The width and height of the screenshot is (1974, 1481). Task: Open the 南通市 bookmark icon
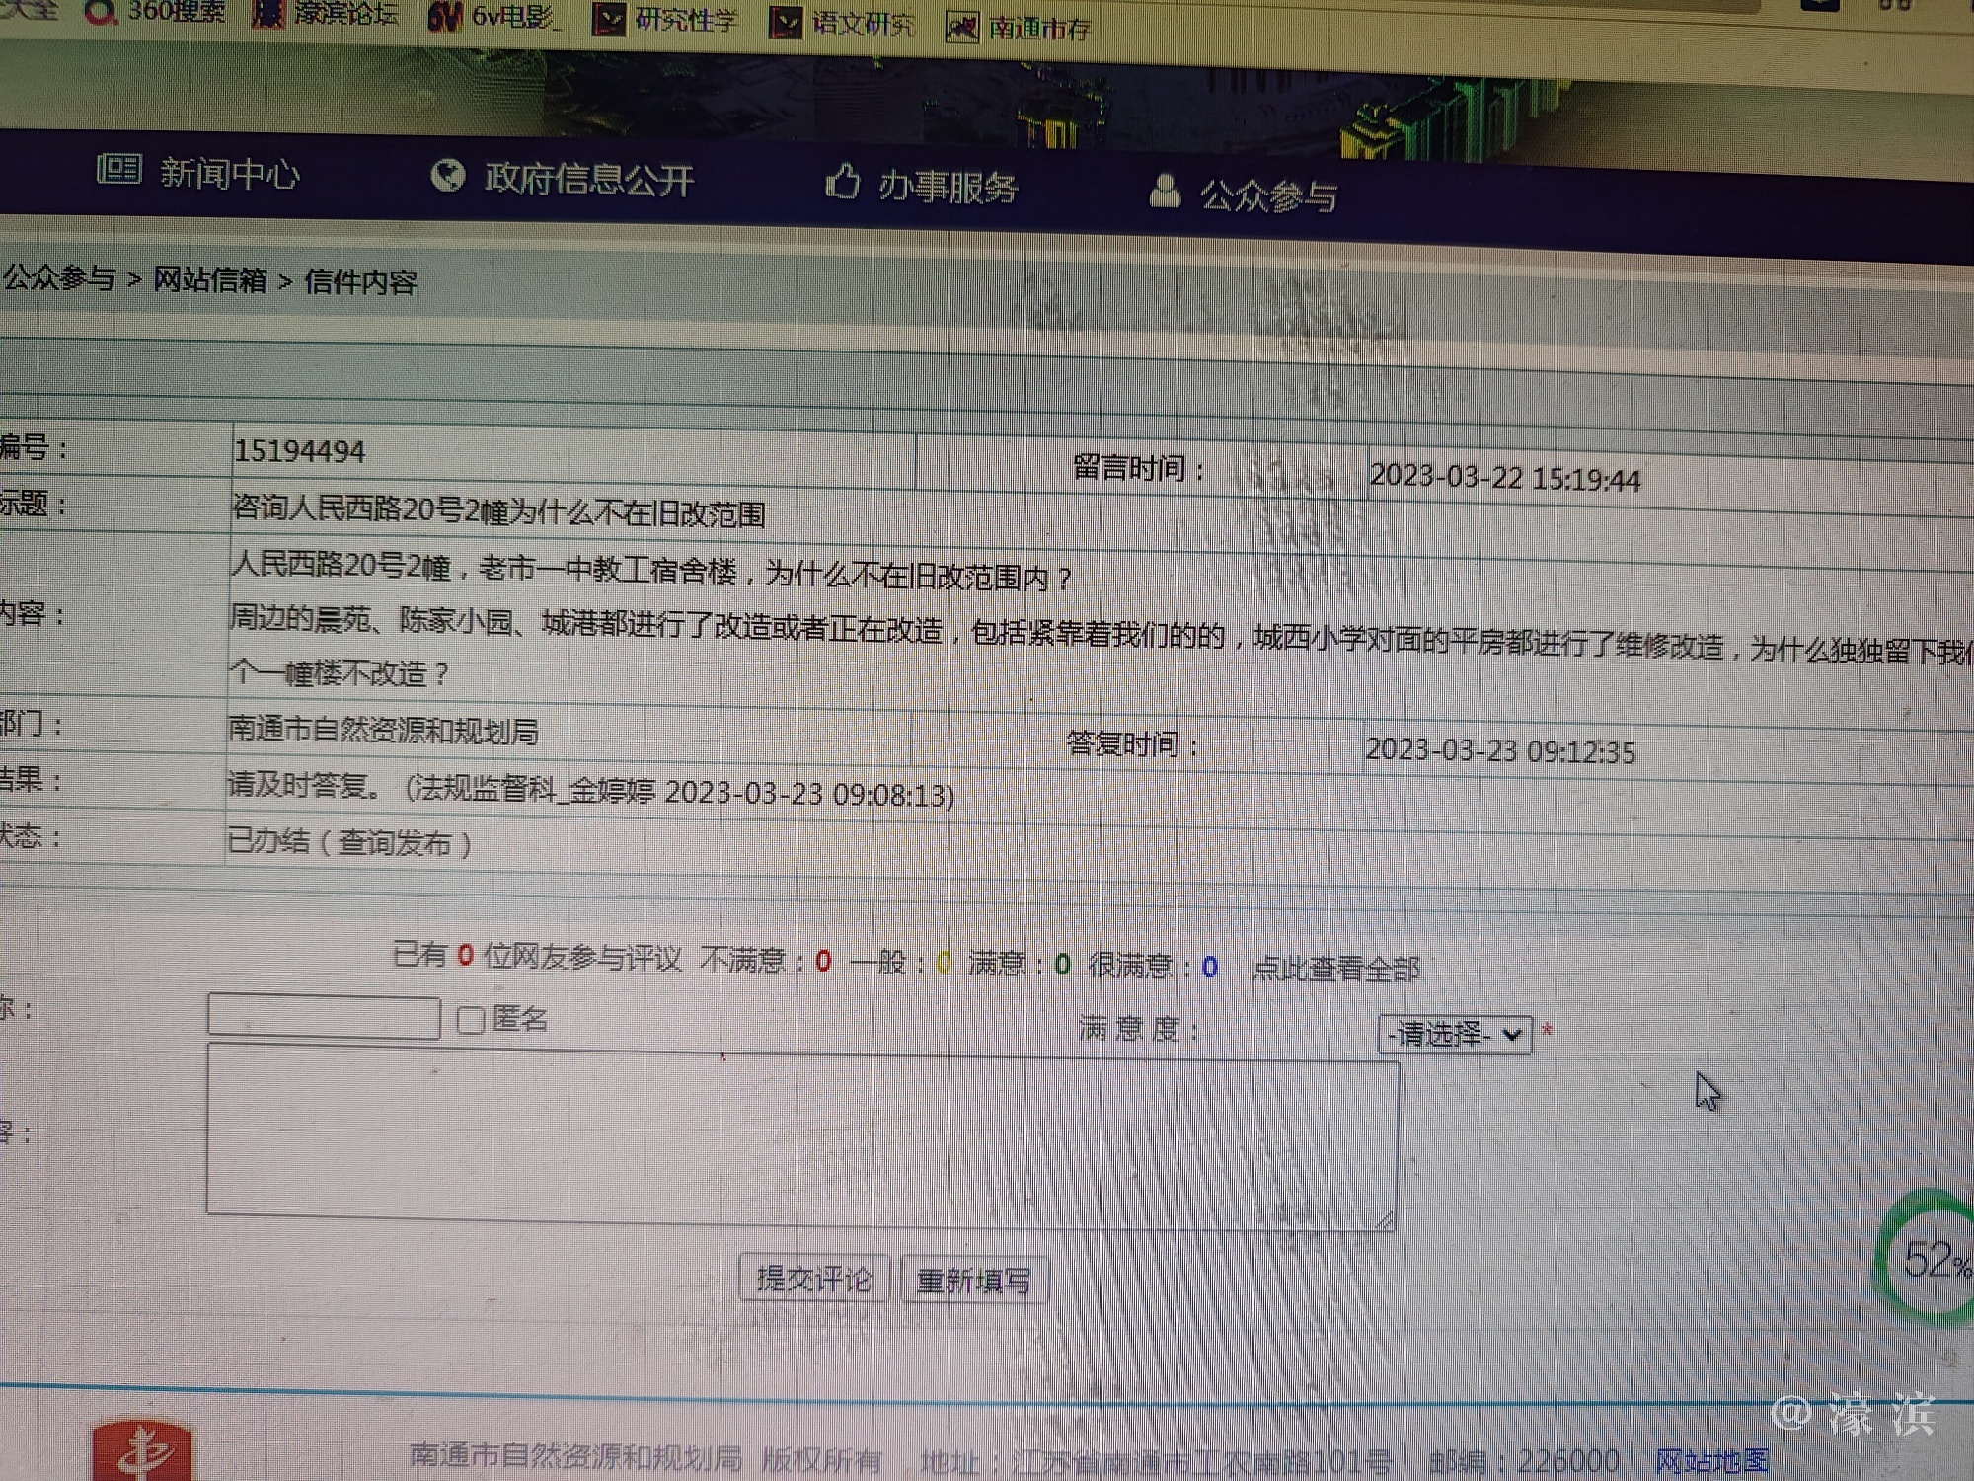point(962,27)
